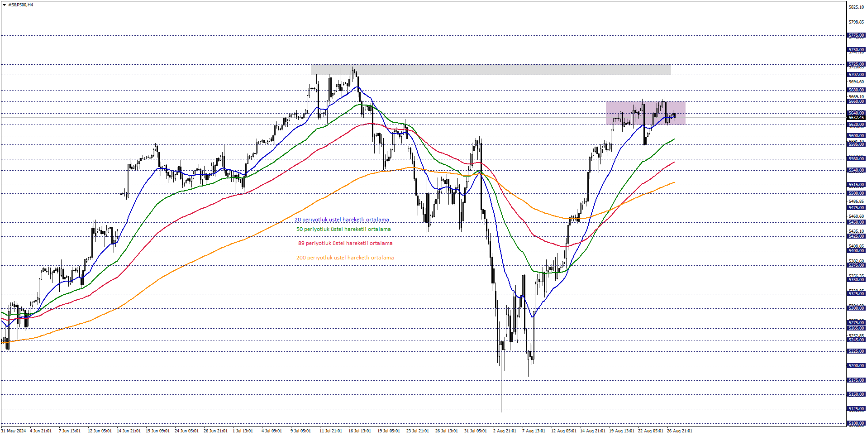Click the 5775.00 price level label
The image size is (867, 436).
click(x=856, y=35)
